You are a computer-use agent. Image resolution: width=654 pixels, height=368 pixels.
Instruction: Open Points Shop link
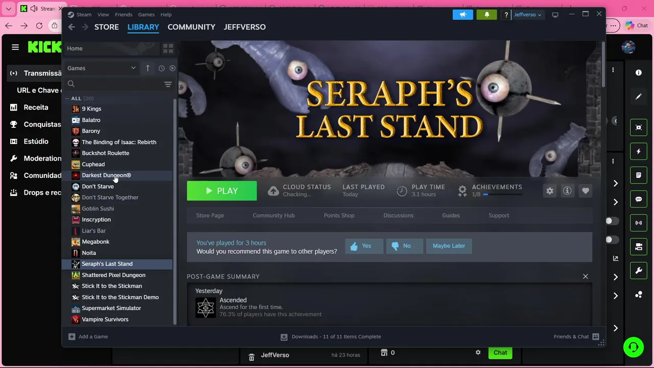click(339, 215)
